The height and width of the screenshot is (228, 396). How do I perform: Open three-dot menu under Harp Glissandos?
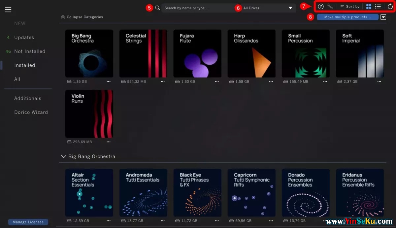[271, 81]
